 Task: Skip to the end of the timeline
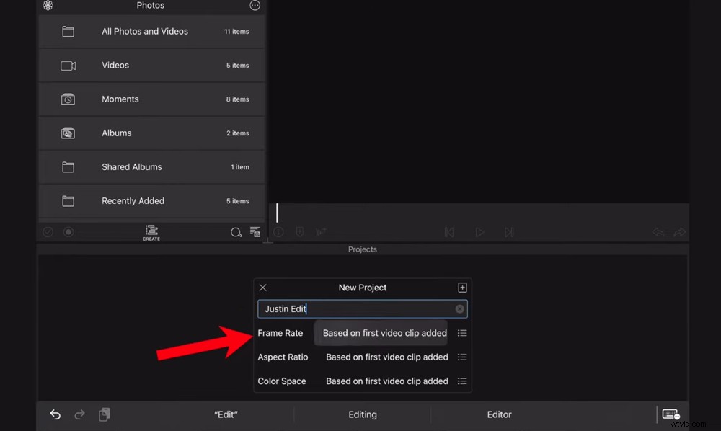pos(510,232)
